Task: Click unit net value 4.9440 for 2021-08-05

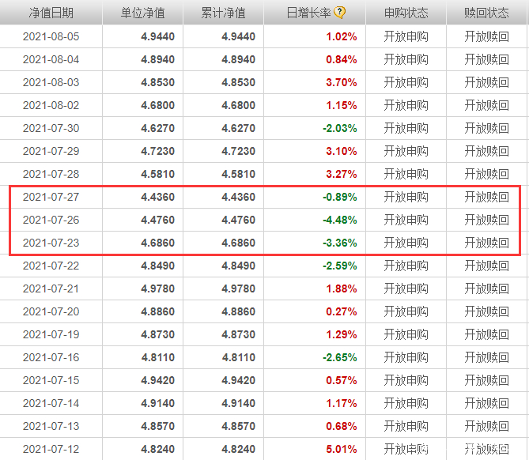Action: 158,36
